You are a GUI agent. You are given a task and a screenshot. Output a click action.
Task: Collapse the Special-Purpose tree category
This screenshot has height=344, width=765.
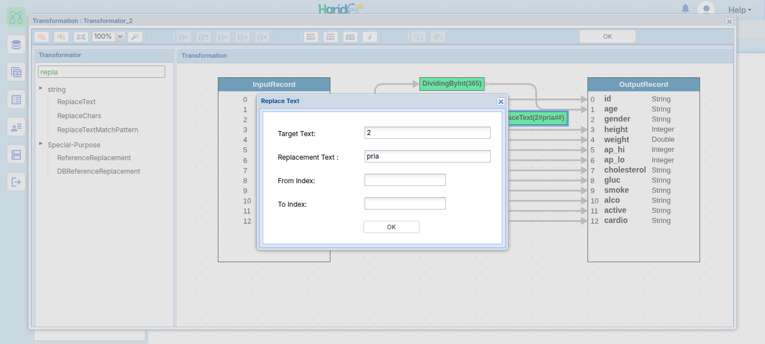tap(41, 144)
